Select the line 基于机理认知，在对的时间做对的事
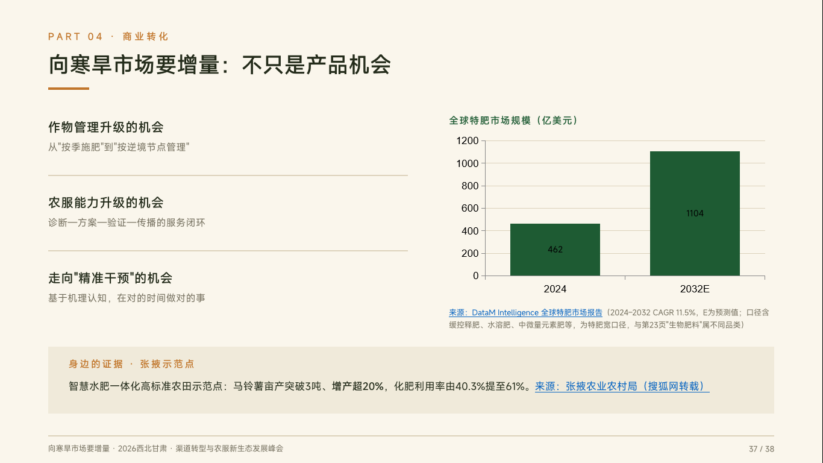Image resolution: width=823 pixels, height=463 pixels. 127,298
